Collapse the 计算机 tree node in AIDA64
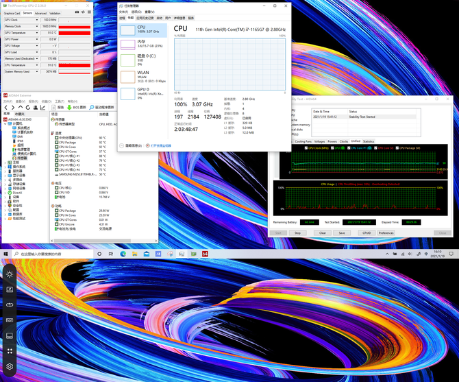Image resolution: width=459 pixels, height=382 pixels. click(5, 123)
